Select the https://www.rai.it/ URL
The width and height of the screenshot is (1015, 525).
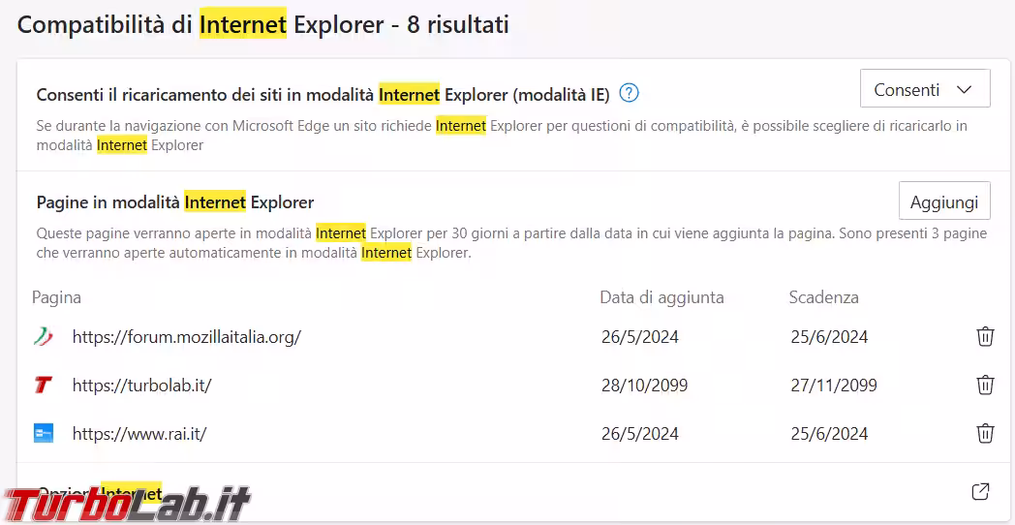139,433
